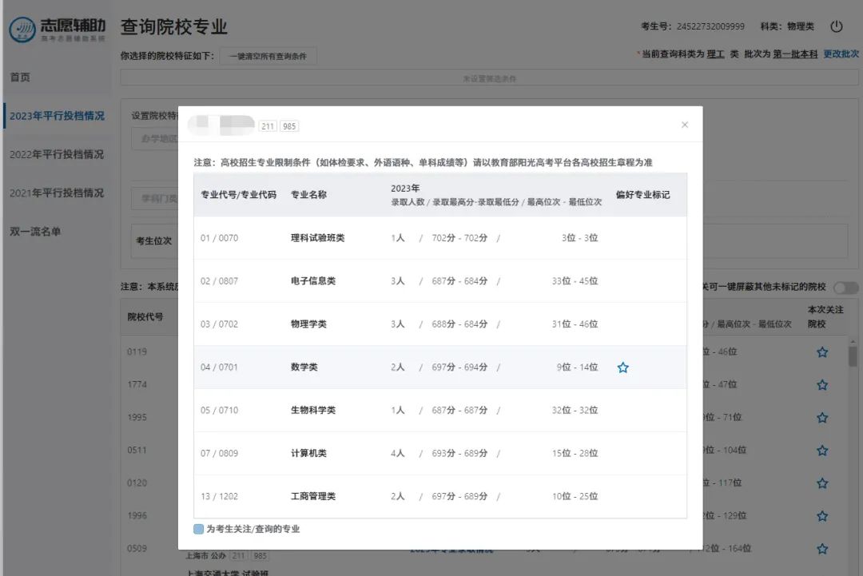The image size is (863, 576).
Task: Star school 0509 in the follow column
Action: (x=822, y=549)
